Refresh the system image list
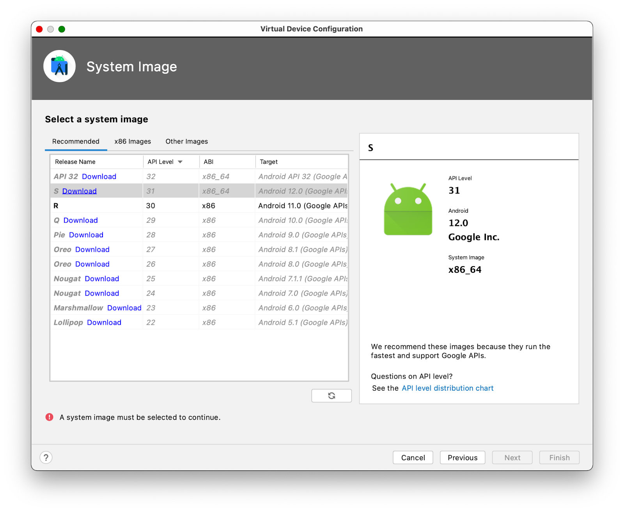Viewport: 624px width, 512px height. 331,395
